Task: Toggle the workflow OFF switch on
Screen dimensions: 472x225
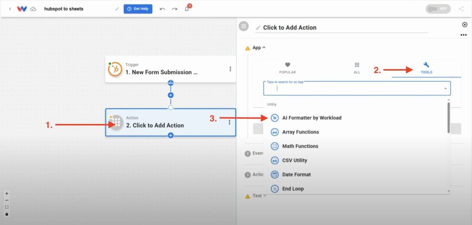Action: pyautogui.click(x=438, y=9)
